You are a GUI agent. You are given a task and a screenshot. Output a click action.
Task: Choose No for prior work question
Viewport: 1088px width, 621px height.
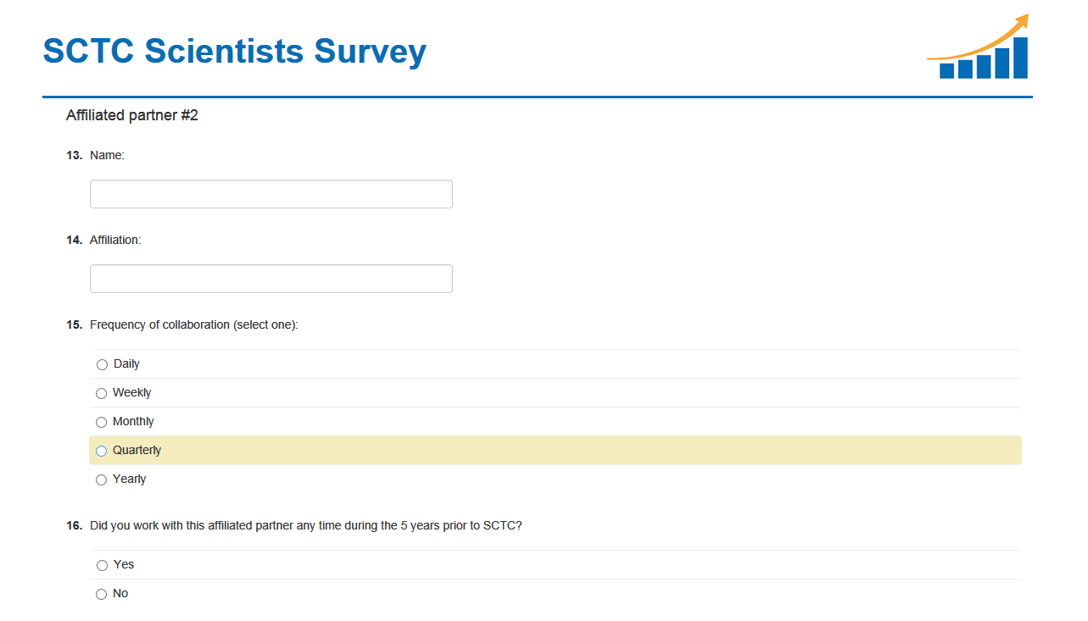pyautogui.click(x=102, y=594)
